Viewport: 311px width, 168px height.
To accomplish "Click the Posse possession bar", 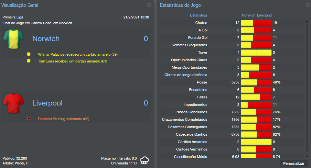I will (x=256, y=82).
